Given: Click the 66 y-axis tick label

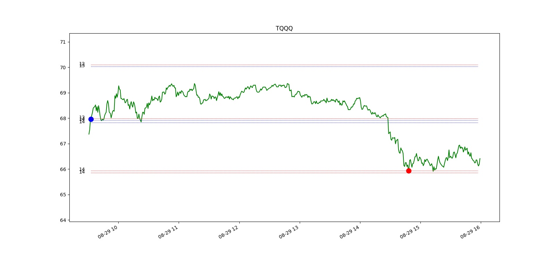Looking at the screenshot, I should coord(63,169).
